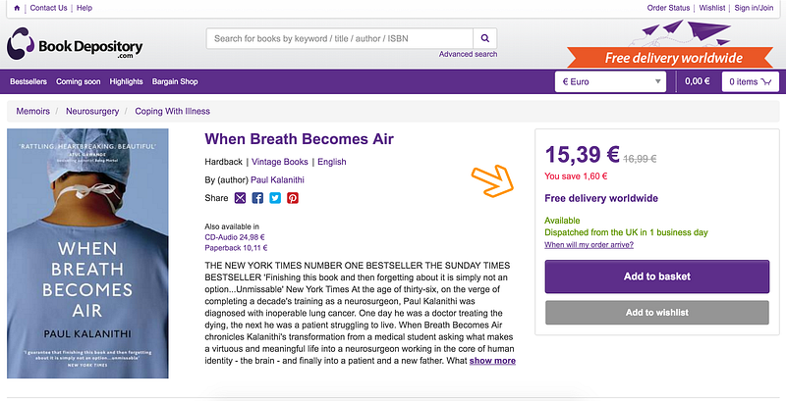
Task: Open the author Paul Kalanithi link
Action: pos(277,180)
